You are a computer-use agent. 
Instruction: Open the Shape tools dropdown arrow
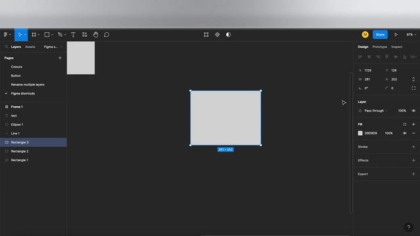pos(52,35)
